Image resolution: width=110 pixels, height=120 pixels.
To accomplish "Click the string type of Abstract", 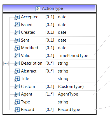I will pyautogui.click(x=63, y=71).
